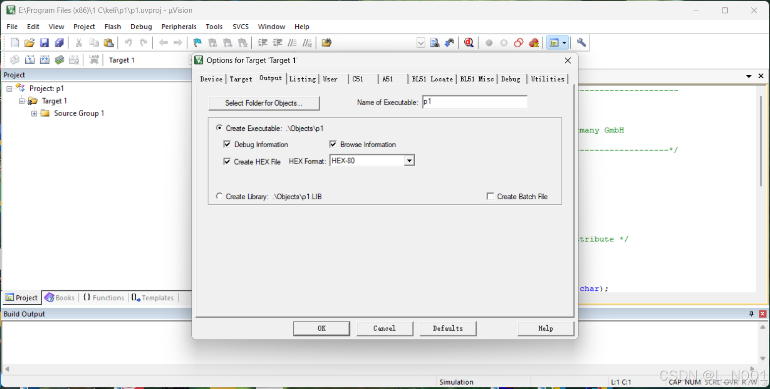Open the incremental find icon
This screenshot has height=389, width=770.
449,43
